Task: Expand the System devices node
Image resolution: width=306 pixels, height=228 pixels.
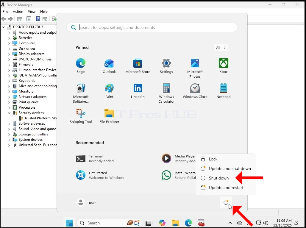Action: point(9,140)
